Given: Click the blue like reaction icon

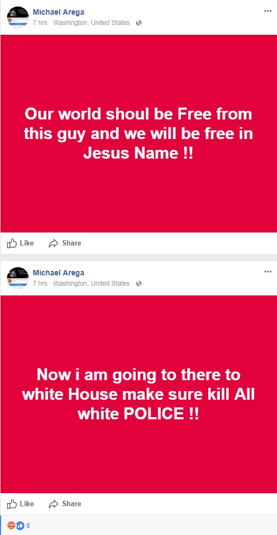Looking at the screenshot, I should (x=20, y=526).
